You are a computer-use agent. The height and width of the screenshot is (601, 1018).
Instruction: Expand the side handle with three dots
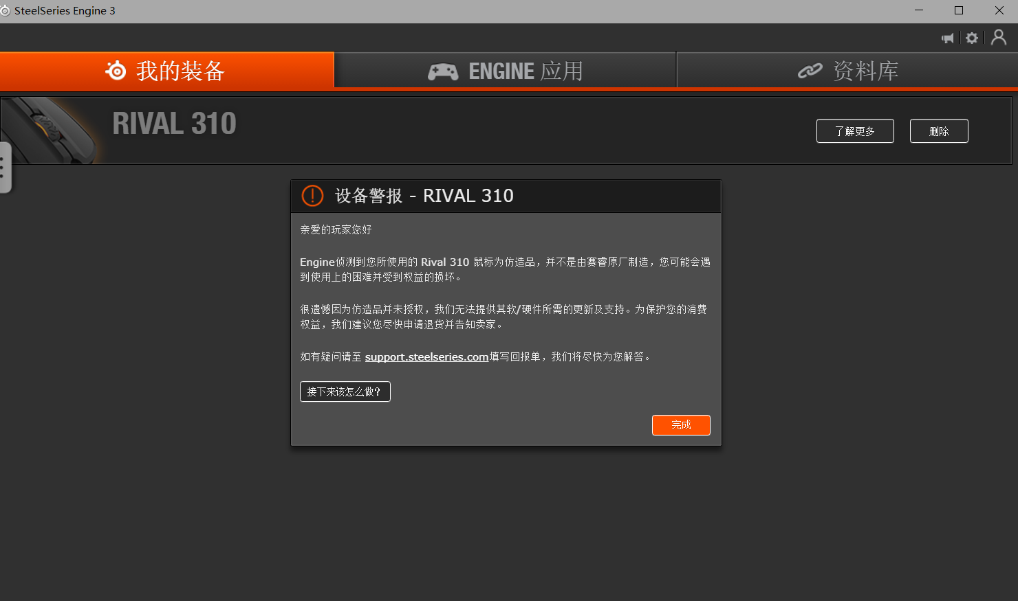pyautogui.click(x=4, y=168)
